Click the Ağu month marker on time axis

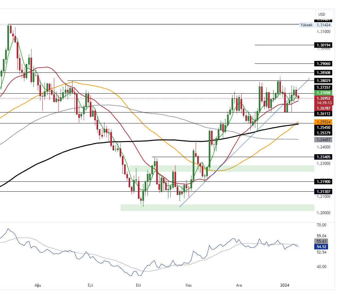point(38,285)
